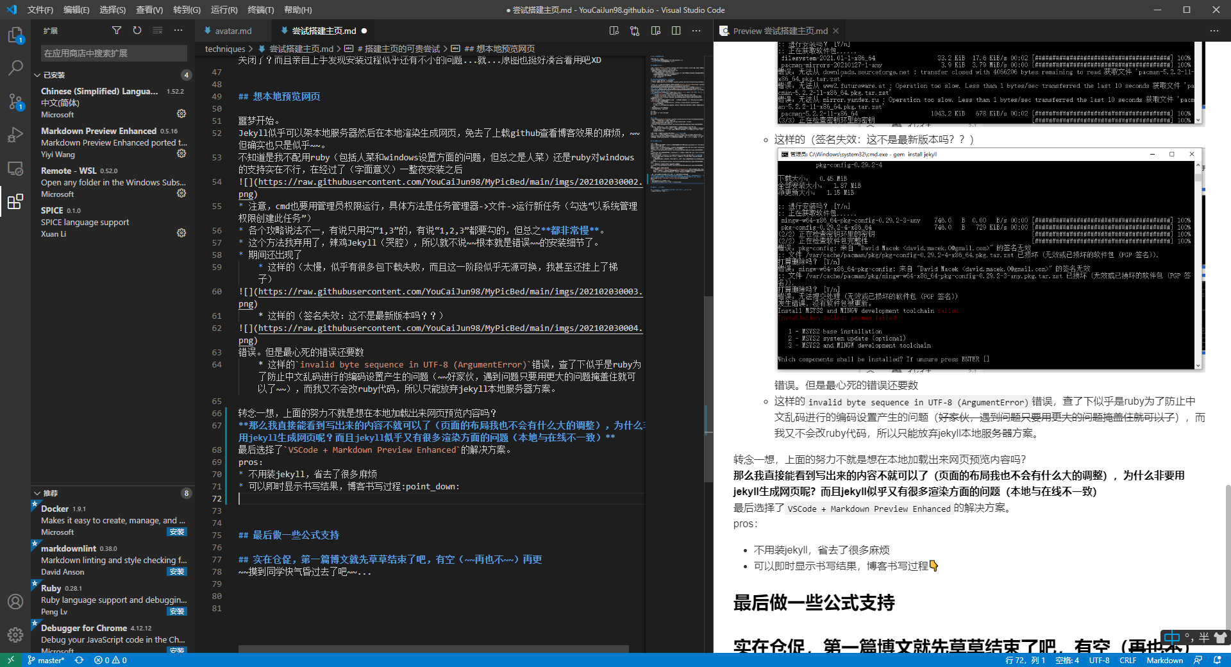Open ## 想本地预览网页 breadcrumb
This screenshot has width=1231, height=667.
(494, 49)
